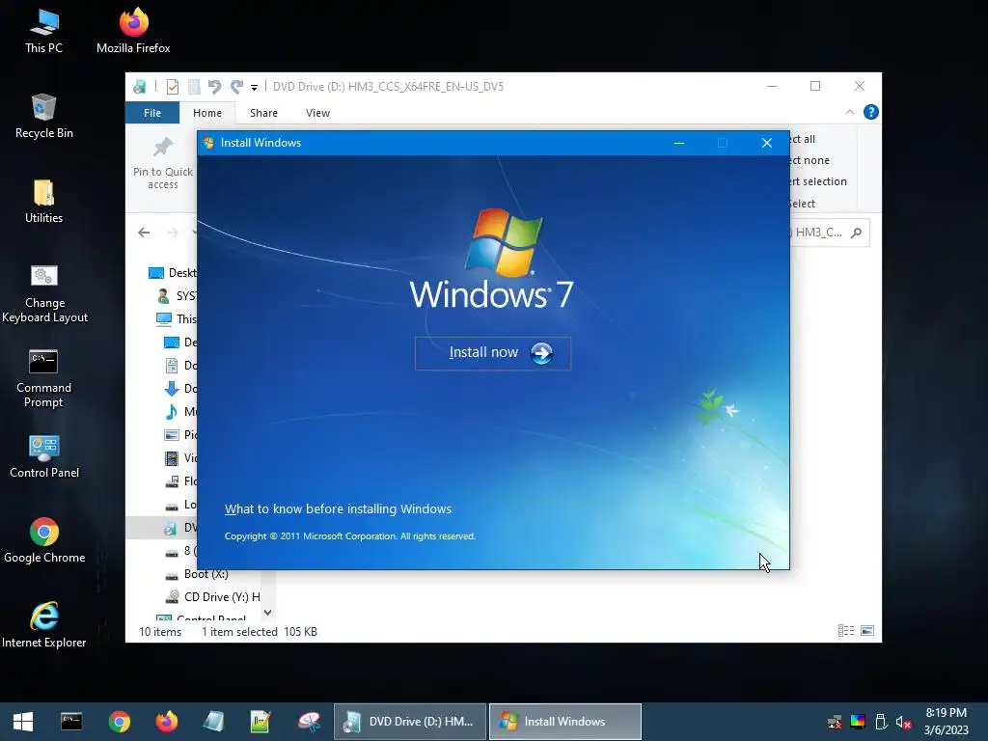The width and height of the screenshot is (988, 741).
Task: Click the colorful display tray icon
Action: pos(858,722)
